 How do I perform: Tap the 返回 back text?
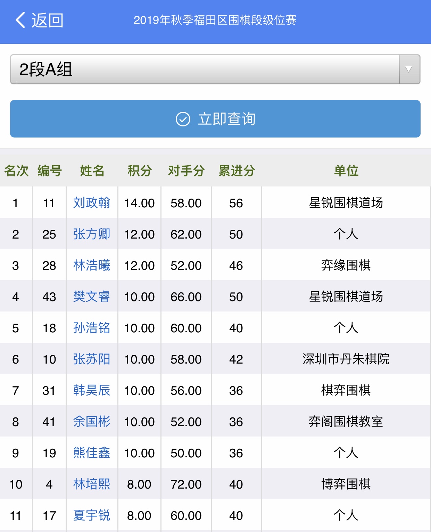48,20
